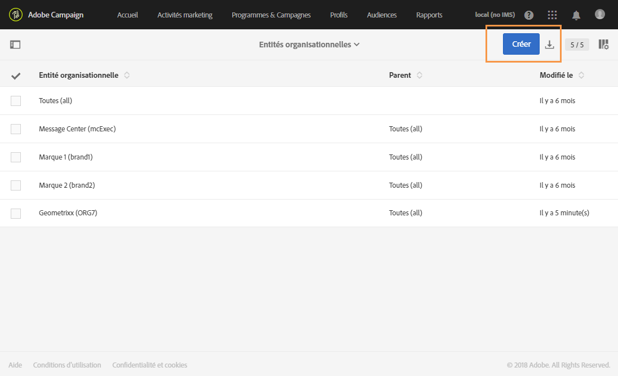Open the user profile avatar
The image size is (618, 376).
pyautogui.click(x=599, y=15)
